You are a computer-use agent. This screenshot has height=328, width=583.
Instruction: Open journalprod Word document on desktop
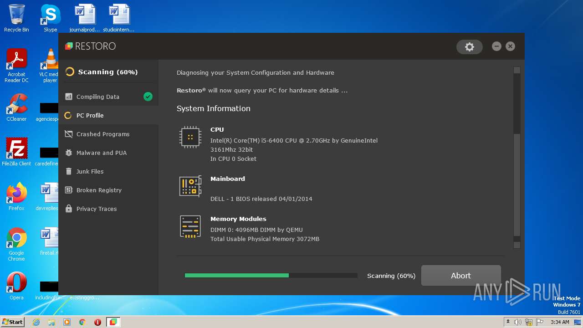coord(85,18)
